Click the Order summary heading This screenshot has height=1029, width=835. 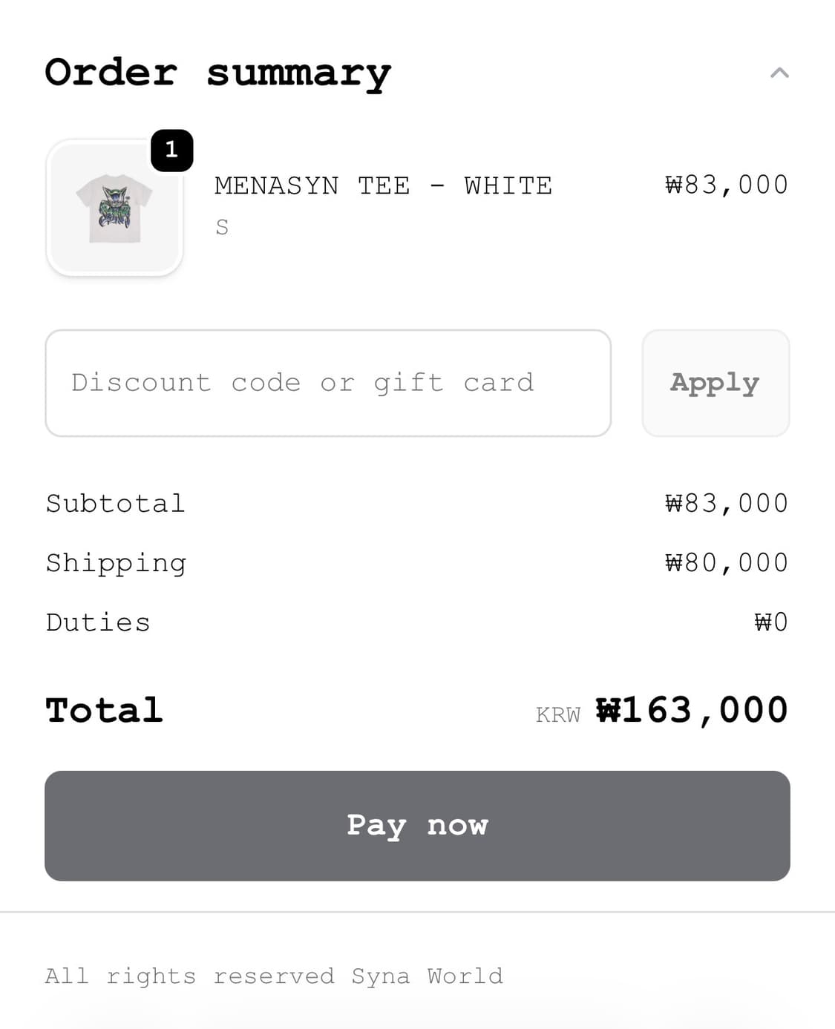pos(217,73)
